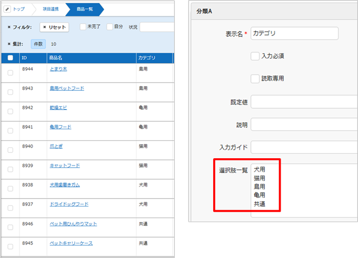
Task: Click the pencil edit icon beside トップ
Action: pos(7,9)
